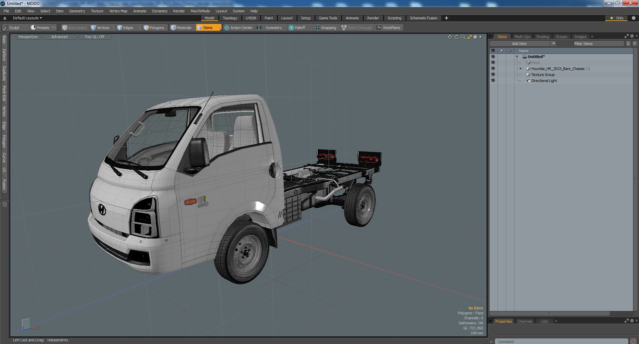Click the Items list horizontal scrollbar
The image size is (639, 344).
(550, 313)
